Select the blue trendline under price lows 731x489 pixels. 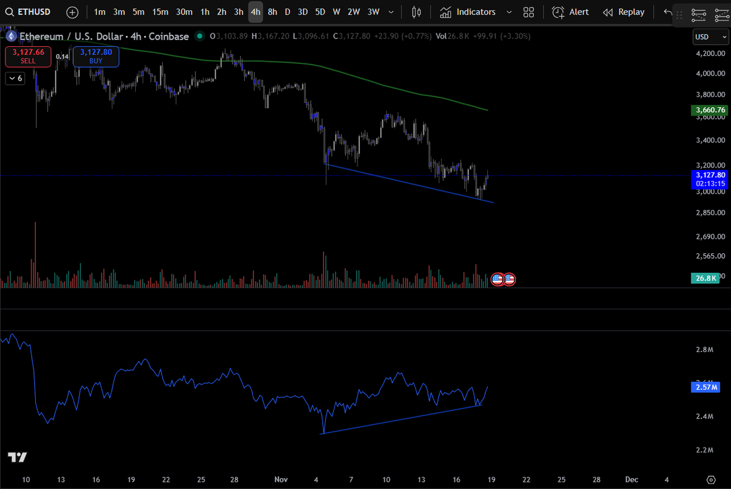pyautogui.click(x=409, y=183)
